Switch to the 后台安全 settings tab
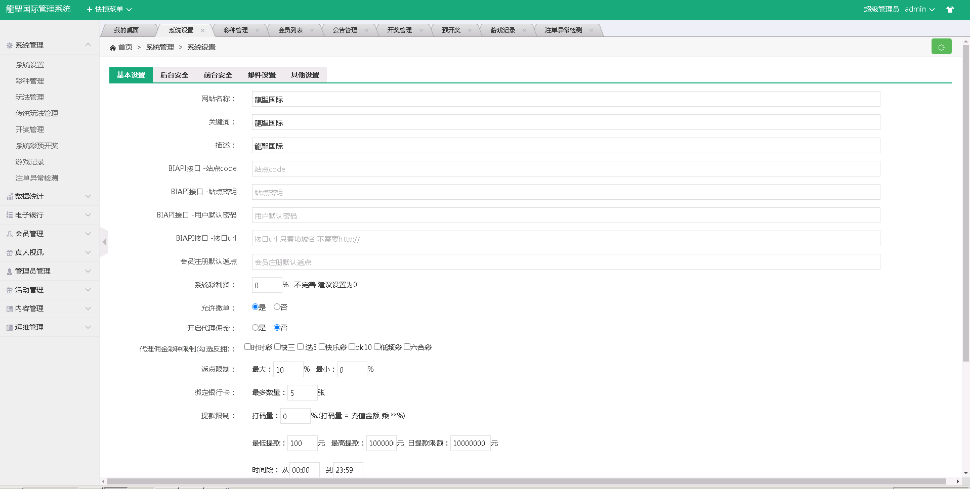 pos(174,75)
